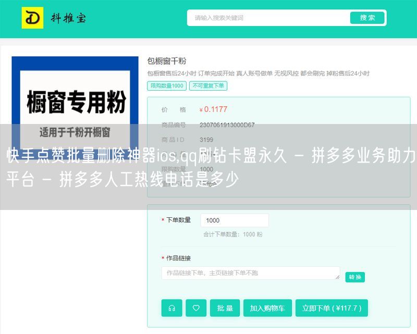Click 合计下单数量: 1000 粉 text
The height and width of the screenshot is (334, 417).
coord(233,234)
